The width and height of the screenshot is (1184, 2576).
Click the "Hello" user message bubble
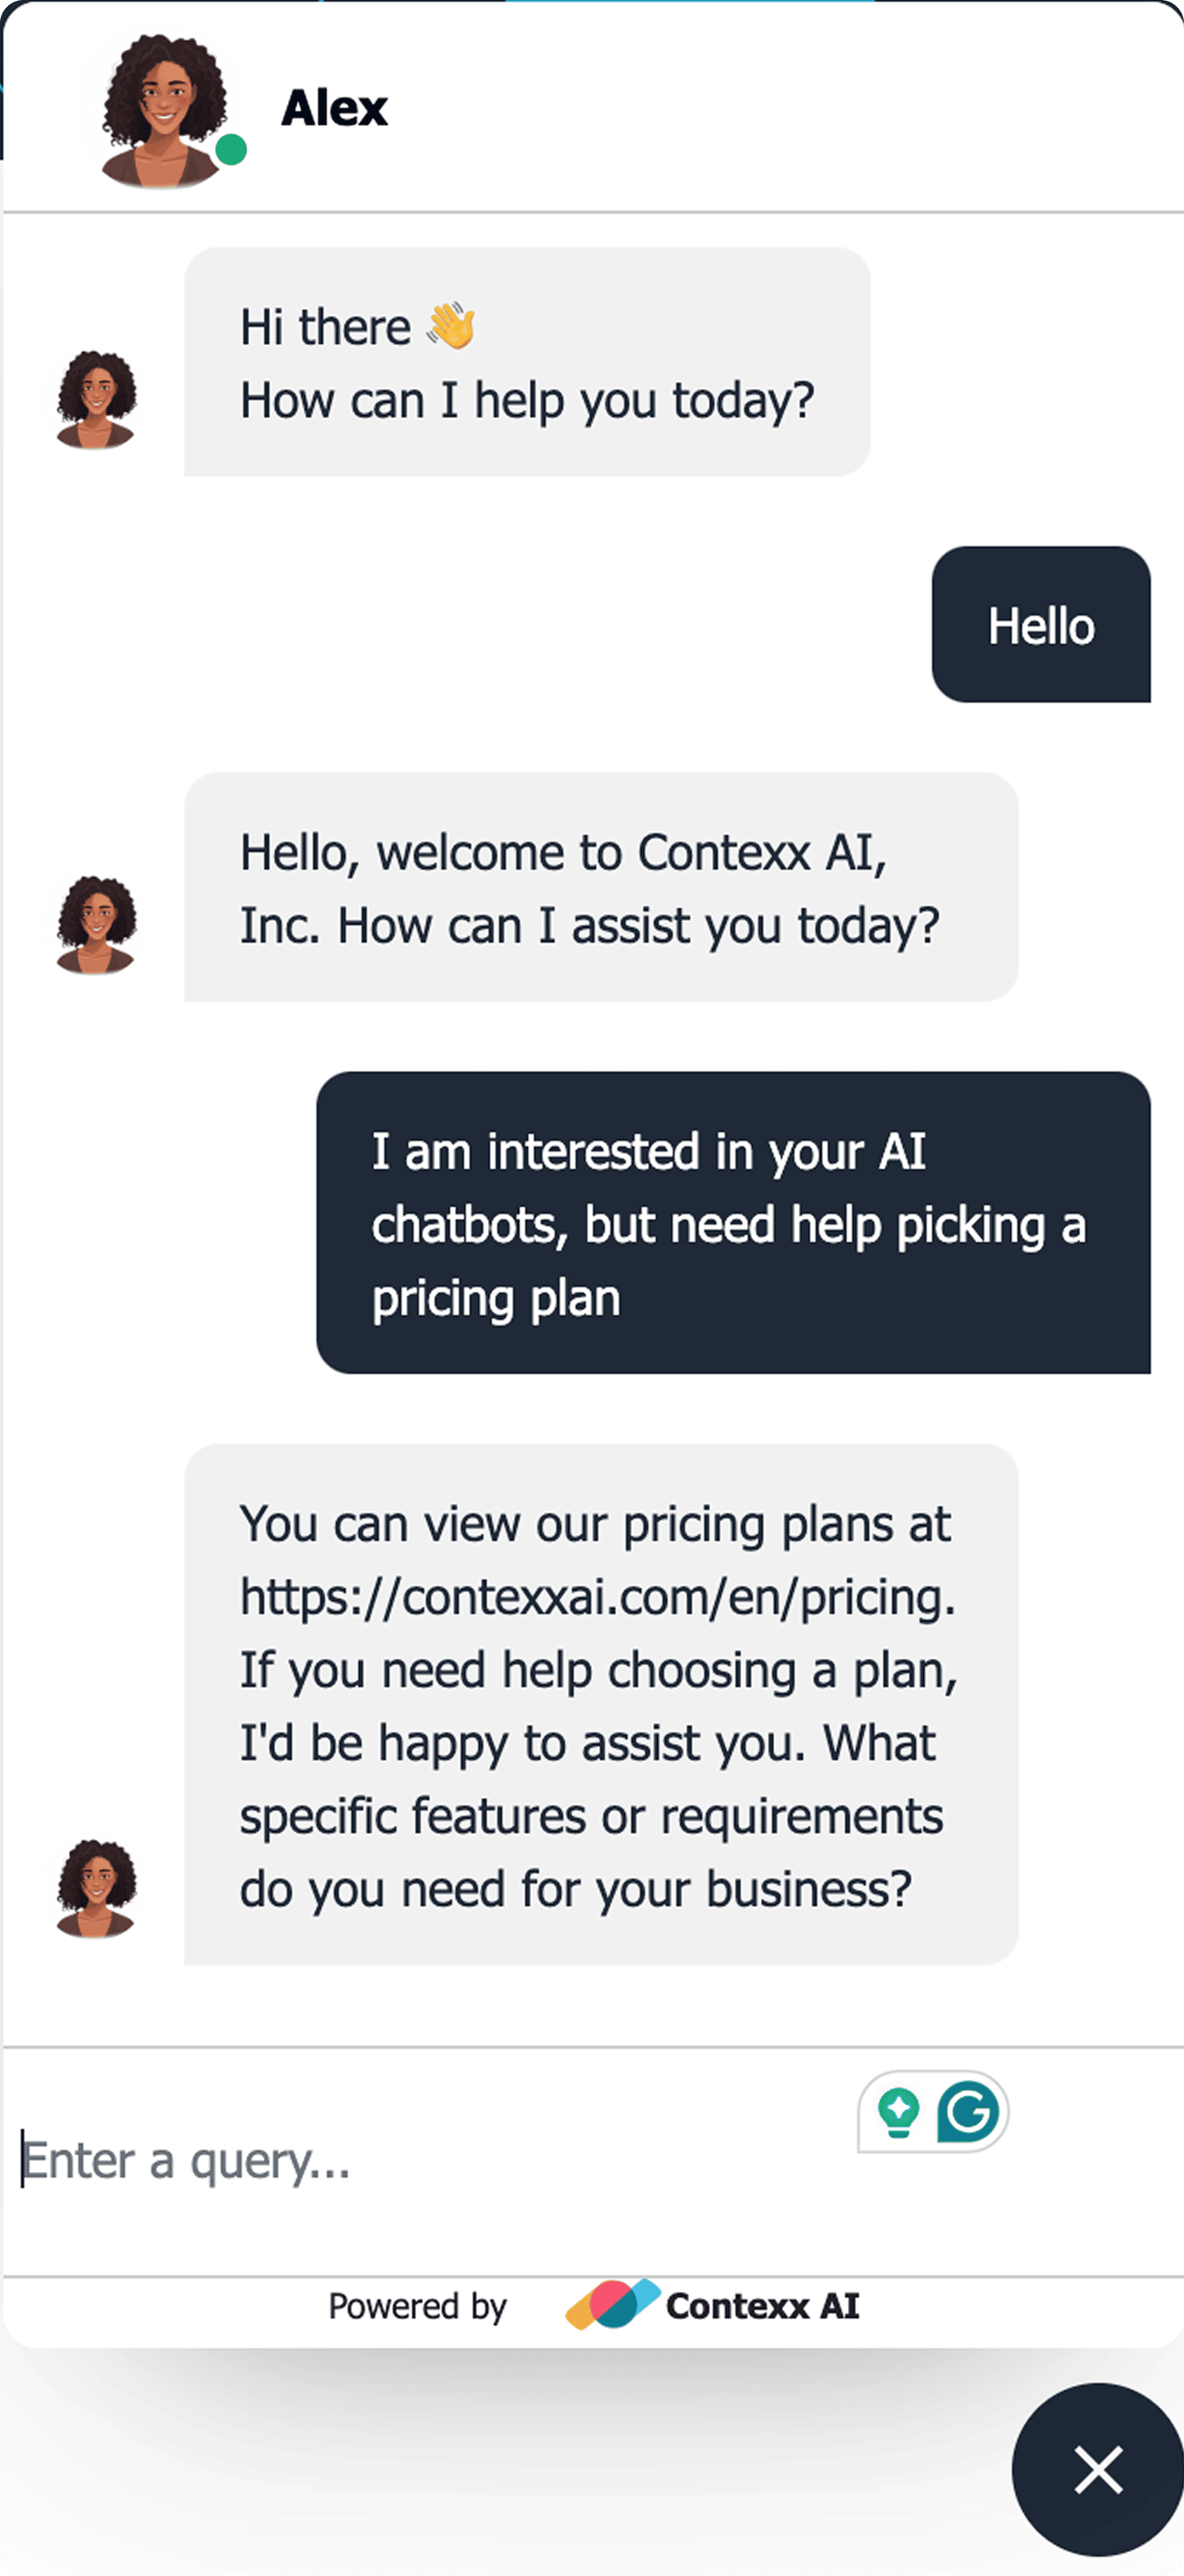coord(1041,625)
